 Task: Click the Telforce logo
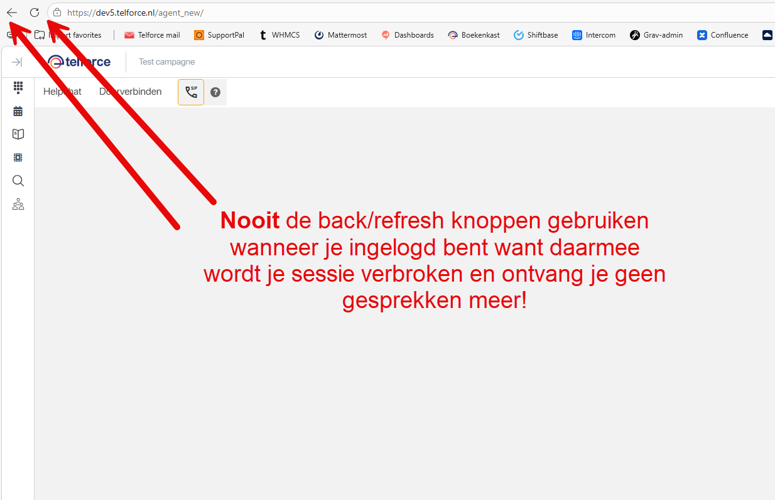(79, 61)
